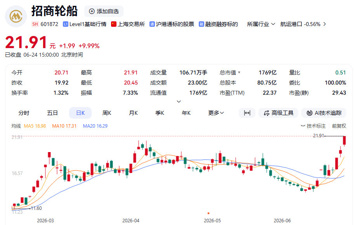The image size is (356, 225).
Task: Click the 总股本 80.75亿 value
Action: point(267,83)
